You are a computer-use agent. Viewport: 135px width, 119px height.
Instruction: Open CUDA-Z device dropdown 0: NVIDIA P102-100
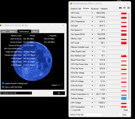pos(16,93)
